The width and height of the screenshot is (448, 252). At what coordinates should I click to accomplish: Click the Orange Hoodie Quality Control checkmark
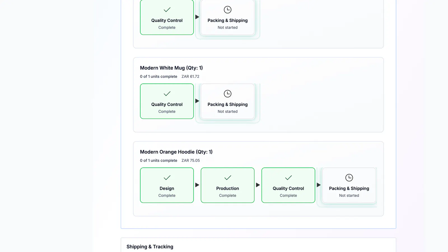click(x=288, y=178)
